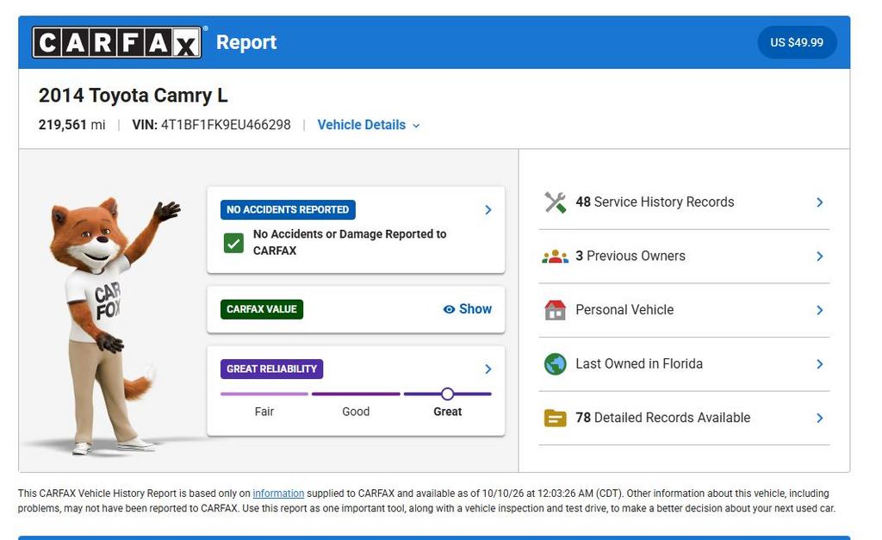
Task: Click the globe icon beside Last Owned
Action: (556, 364)
